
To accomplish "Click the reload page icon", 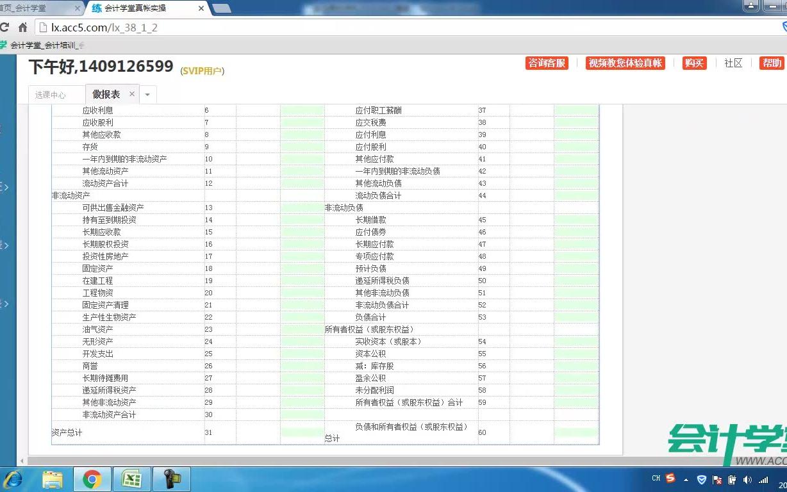I will tap(5, 28).
